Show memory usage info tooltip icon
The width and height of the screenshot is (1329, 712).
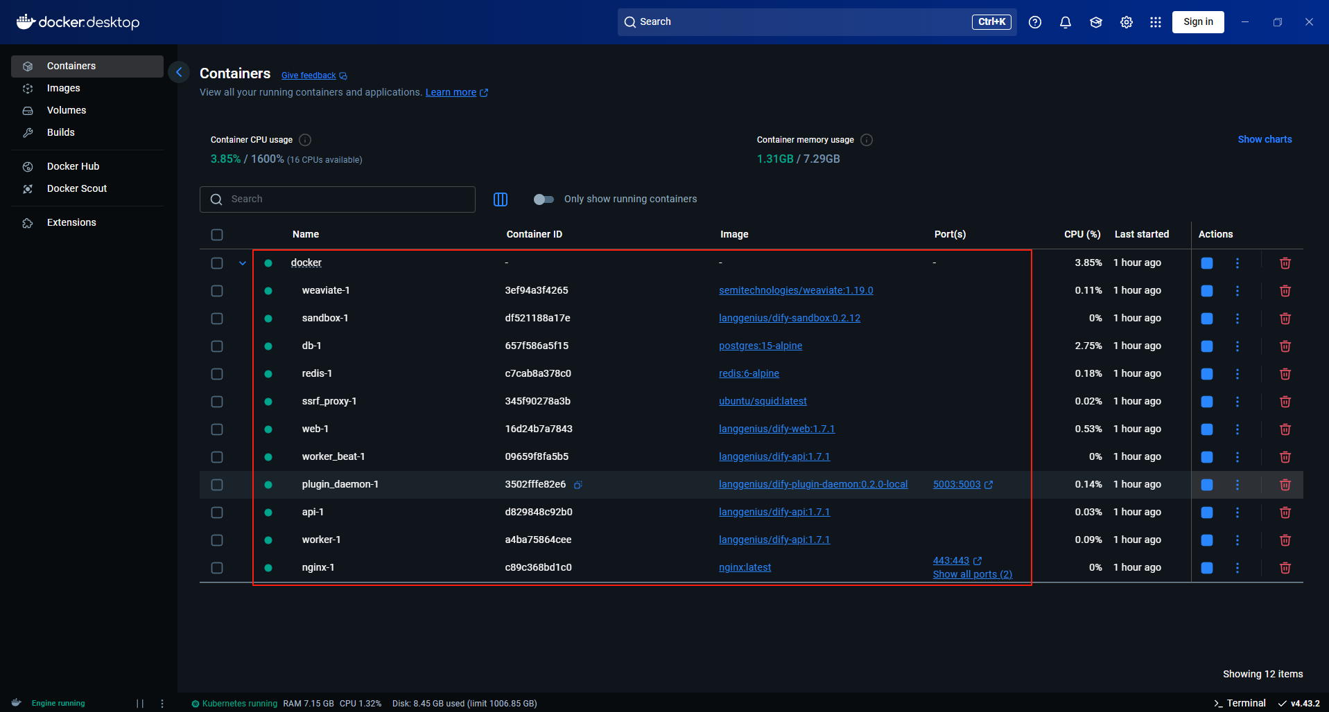coord(867,140)
